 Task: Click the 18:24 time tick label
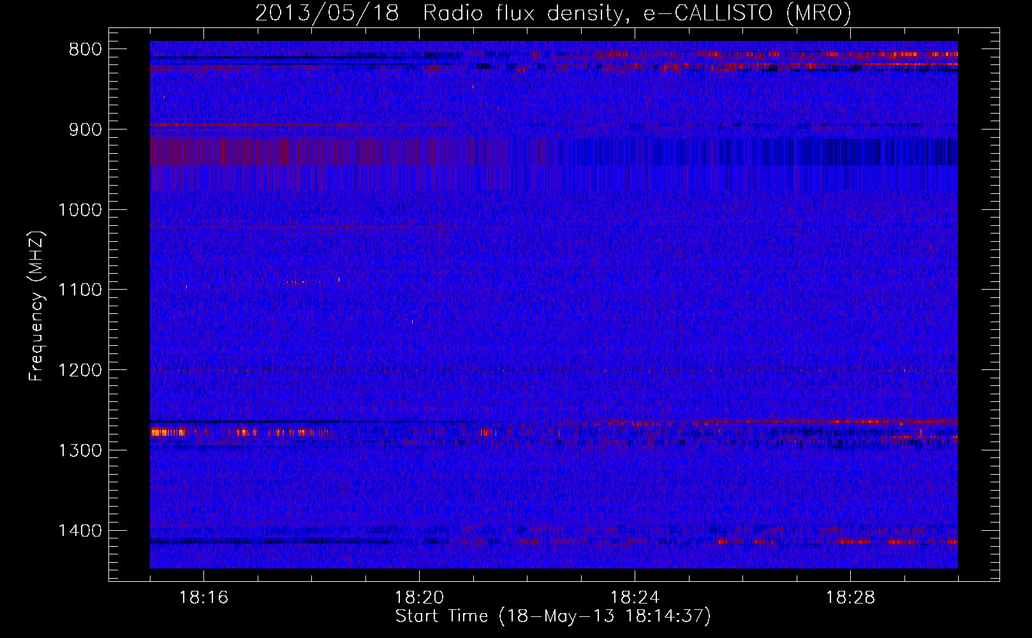coord(635,598)
